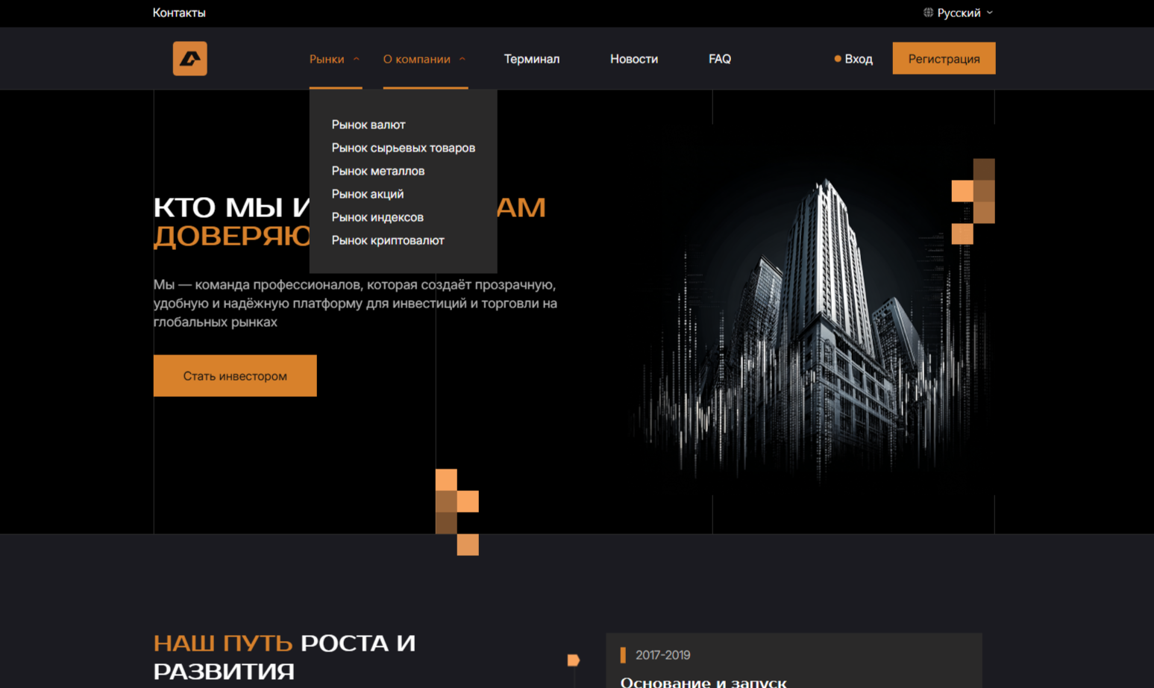
Task: Open the О компании navigation menu
Action: tap(417, 59)
